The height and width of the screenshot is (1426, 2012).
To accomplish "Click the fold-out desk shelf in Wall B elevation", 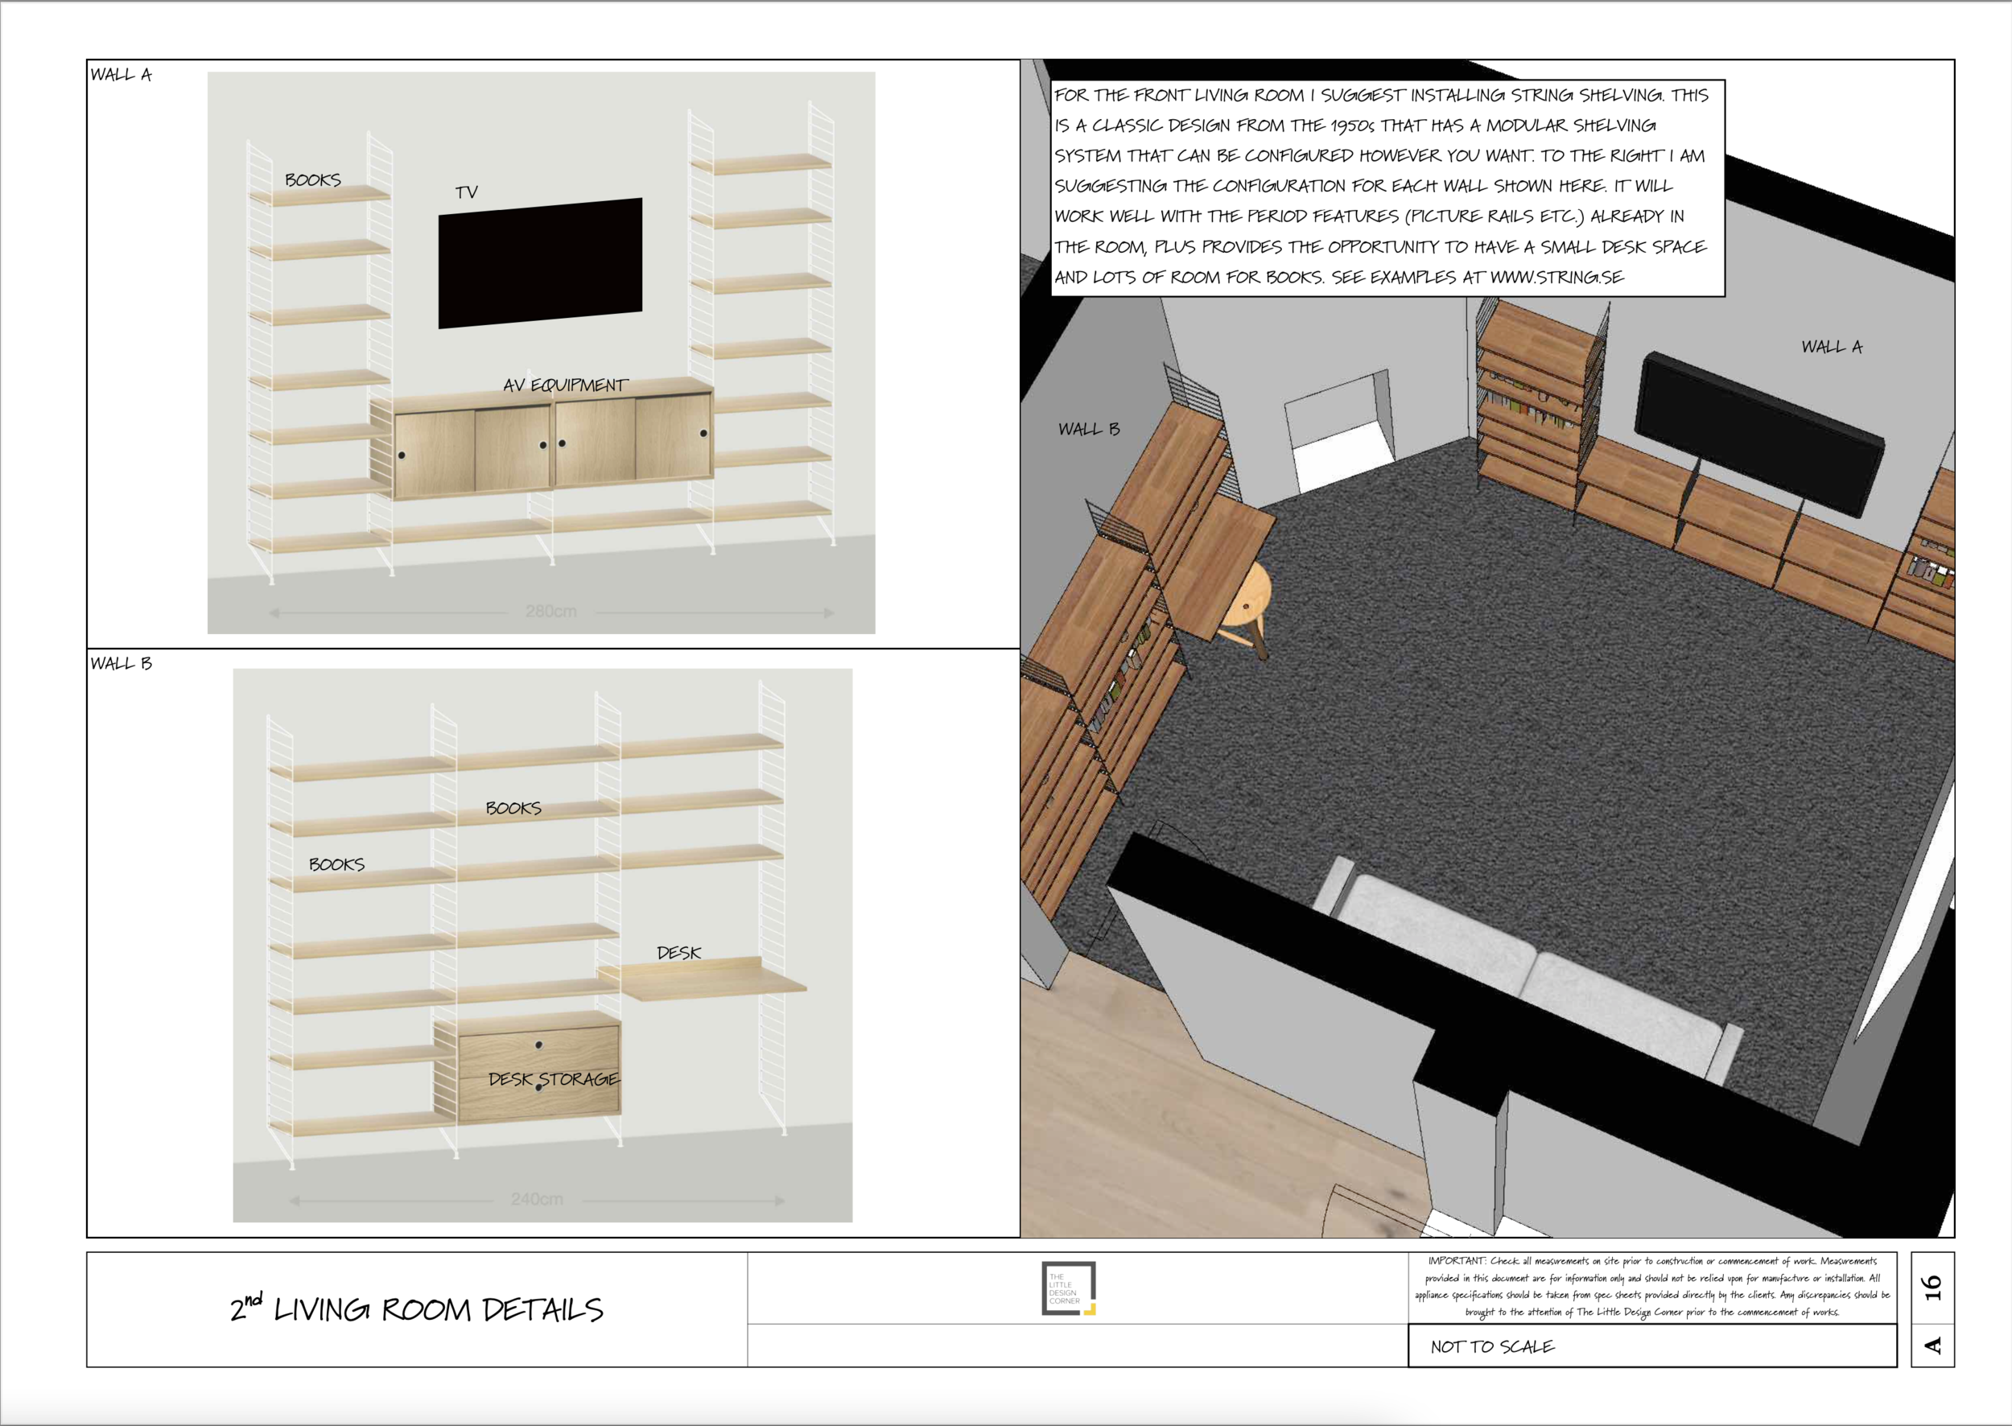I will [703, 979].
